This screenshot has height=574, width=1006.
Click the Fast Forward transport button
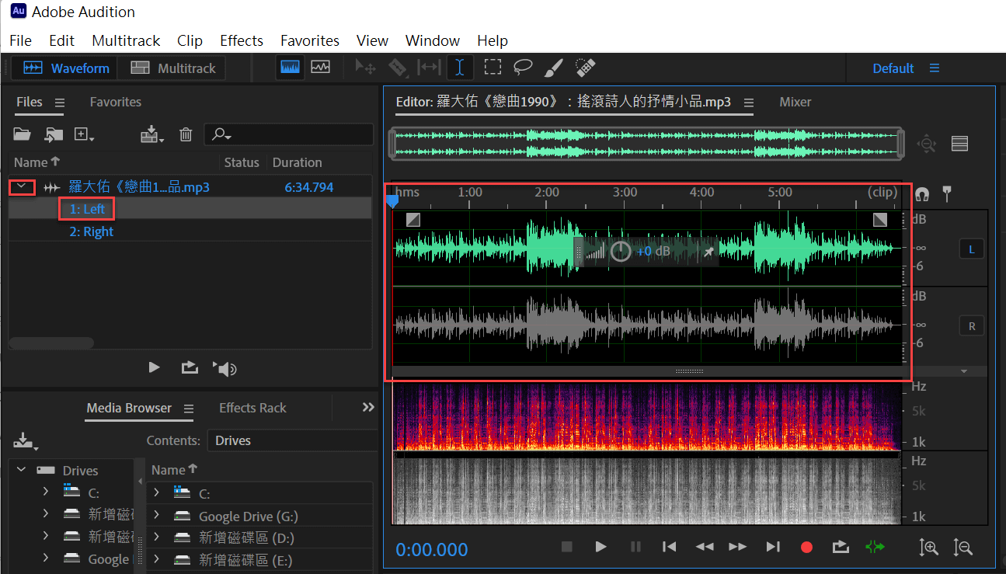[738, 547]
